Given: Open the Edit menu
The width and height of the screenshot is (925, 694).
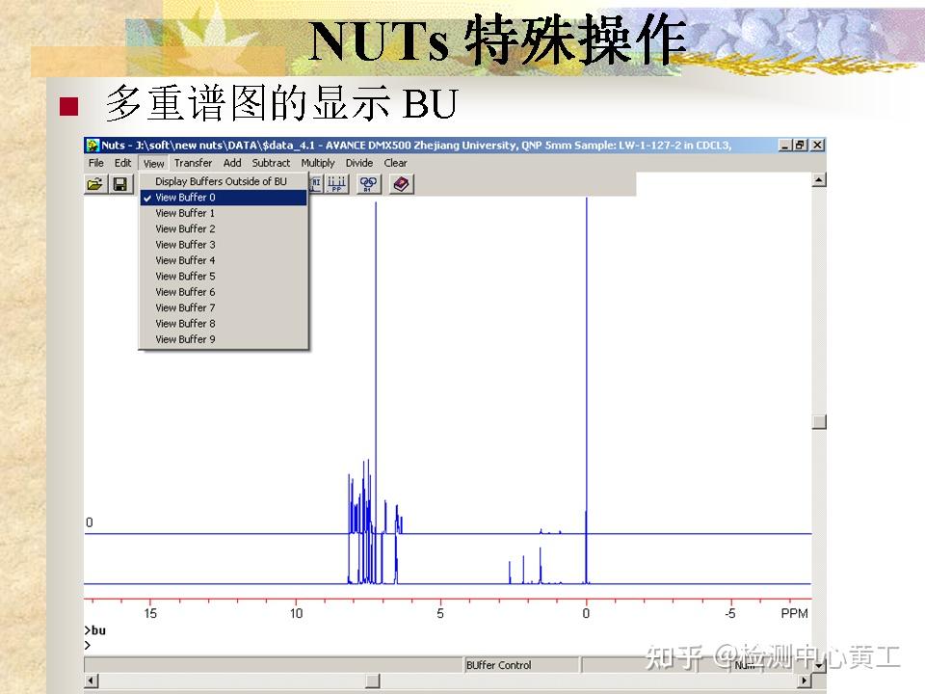Looking at the screenshot, I should (121, 163).
